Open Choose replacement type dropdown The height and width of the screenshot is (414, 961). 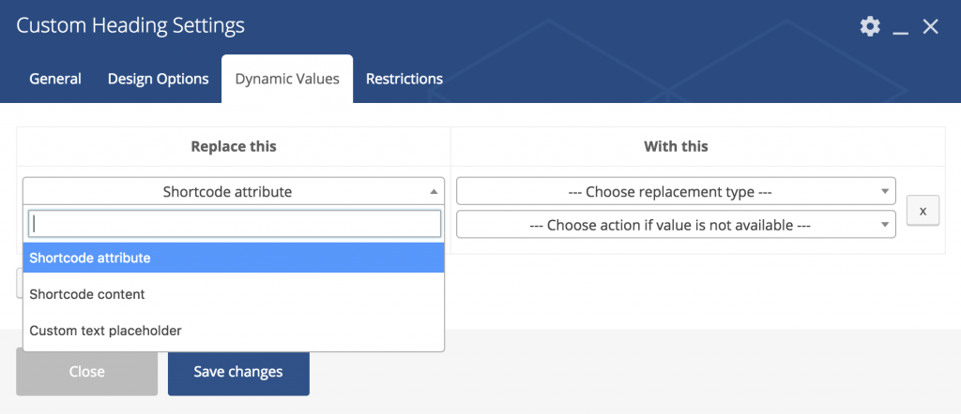(x=676, y=191)
